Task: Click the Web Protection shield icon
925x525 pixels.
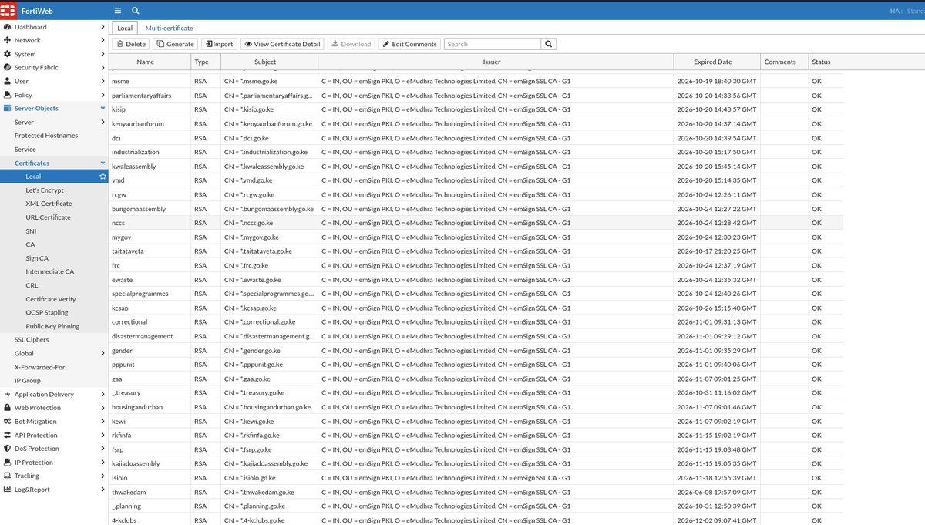Action: click(8, 408)
